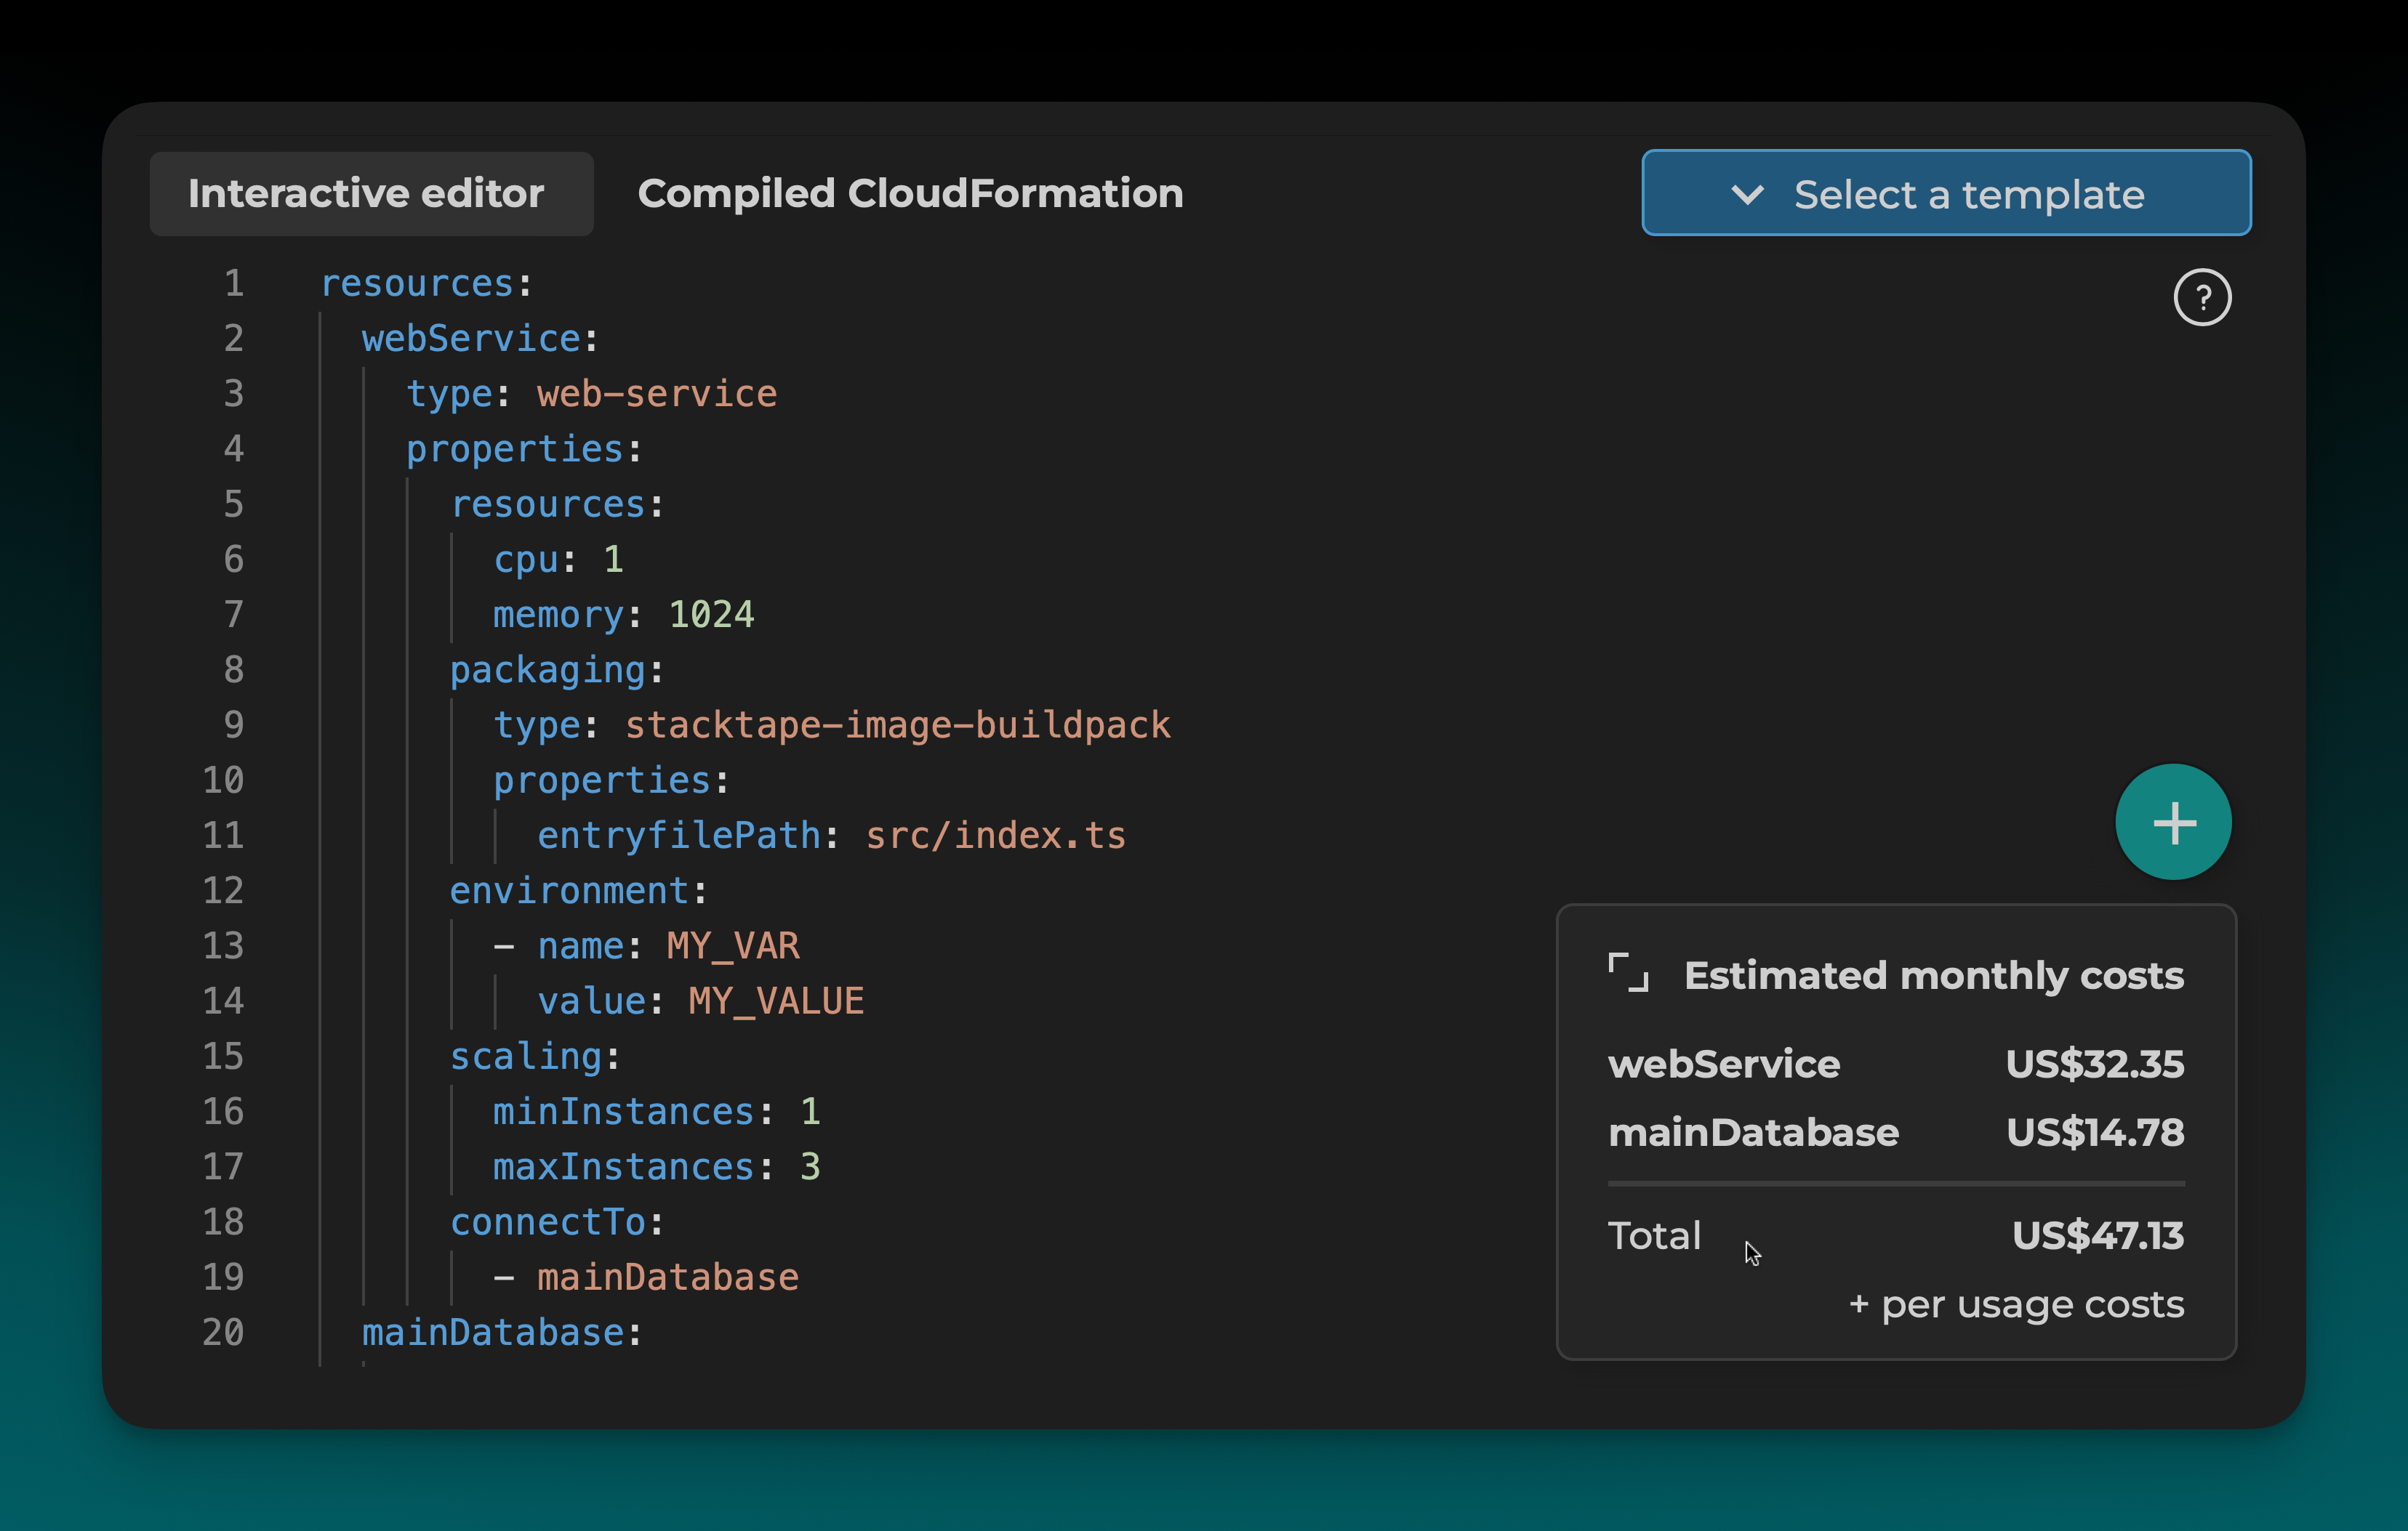The width and height of the screenshot is (2408, 1531).
Task: Open the Compiled CloudFormation tab
Action: [910, 194]
